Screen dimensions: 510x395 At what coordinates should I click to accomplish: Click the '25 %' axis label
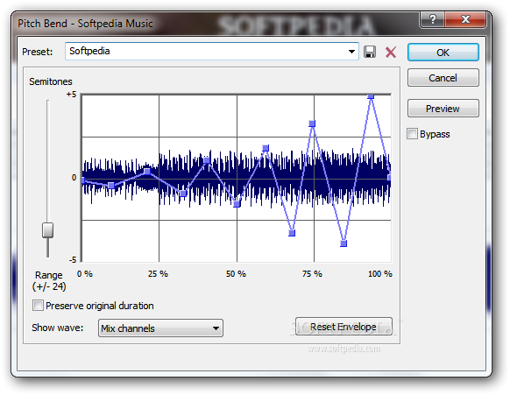tap(158, 274)
